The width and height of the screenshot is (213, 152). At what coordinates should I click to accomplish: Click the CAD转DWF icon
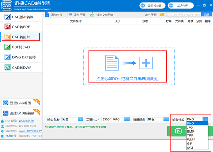coord(8,67)
